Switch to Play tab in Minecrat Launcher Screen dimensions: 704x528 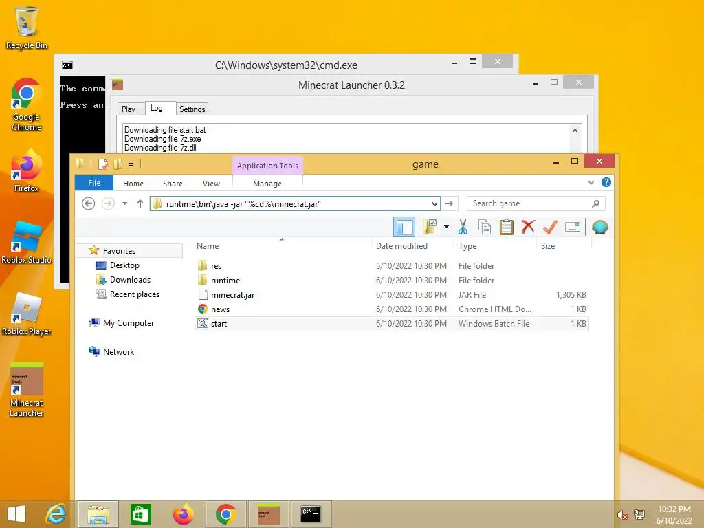[x=129, y=109]
